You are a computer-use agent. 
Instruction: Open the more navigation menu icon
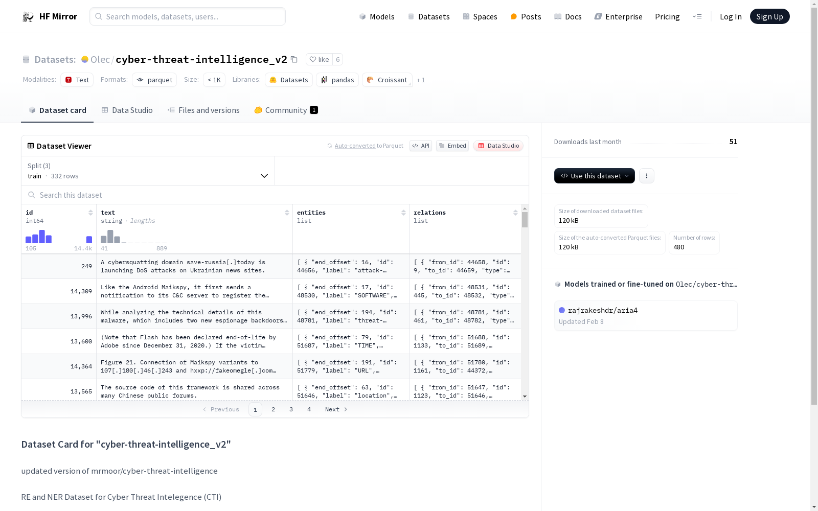[x=697, y=16]
